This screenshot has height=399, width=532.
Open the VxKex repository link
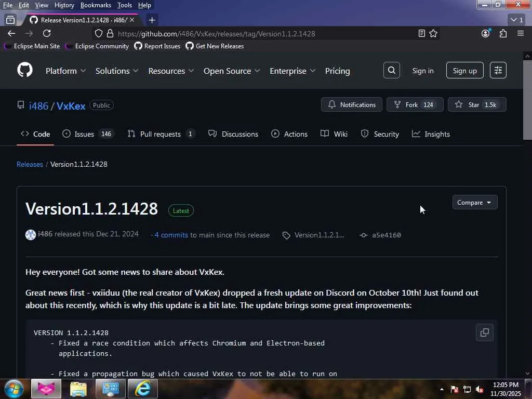71,106
